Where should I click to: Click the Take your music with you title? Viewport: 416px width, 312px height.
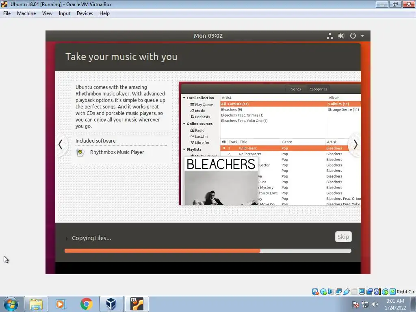pyautogui.click(x=121, y=57)
